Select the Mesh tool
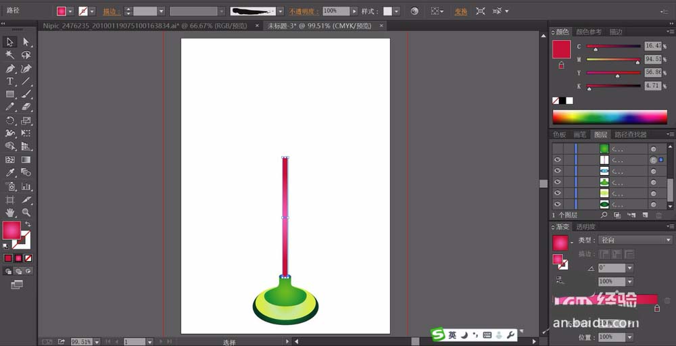Screen dimensions: 676x346 pyautogui.click(x=9, y=160)
